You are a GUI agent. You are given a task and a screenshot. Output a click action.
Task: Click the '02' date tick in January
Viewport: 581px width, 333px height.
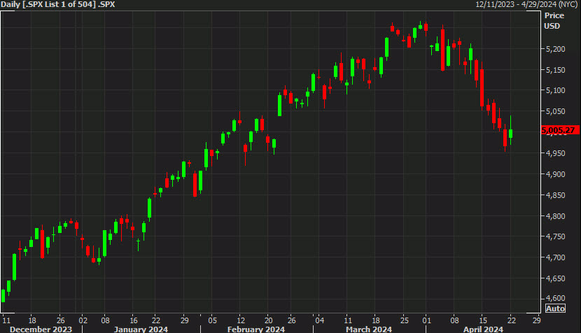(83, 320)
